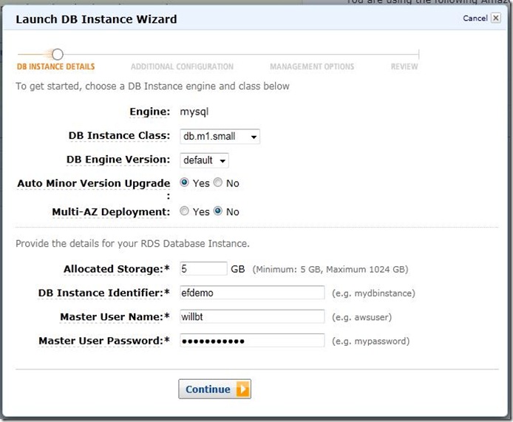The image size is (513, 422).
Task: Choose No for Multi-AZ Deployment
Action: click(x=218, y=211)
